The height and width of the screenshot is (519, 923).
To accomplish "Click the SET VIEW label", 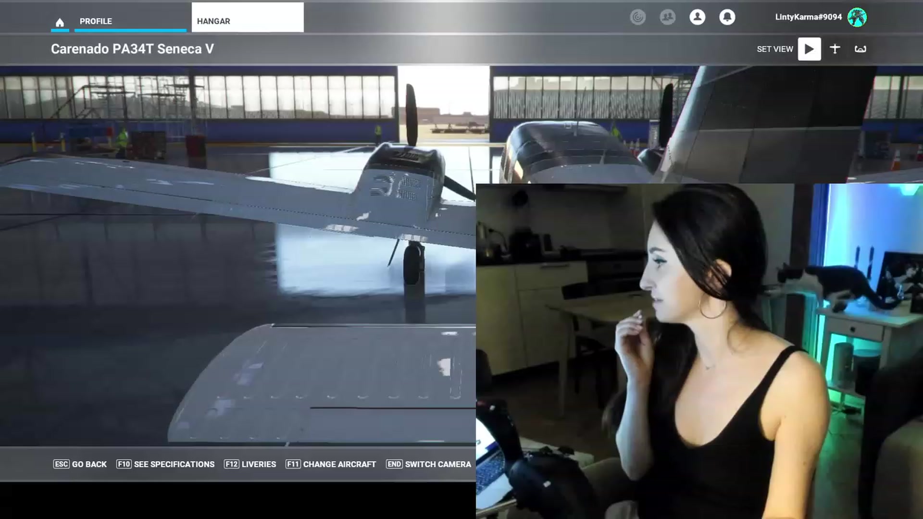I will [774, 49].
